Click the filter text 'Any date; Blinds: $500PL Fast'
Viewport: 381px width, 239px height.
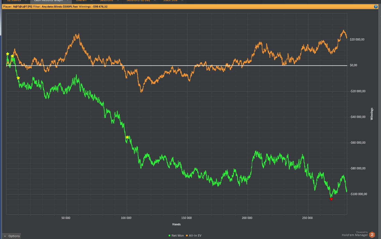coord(60,7)
